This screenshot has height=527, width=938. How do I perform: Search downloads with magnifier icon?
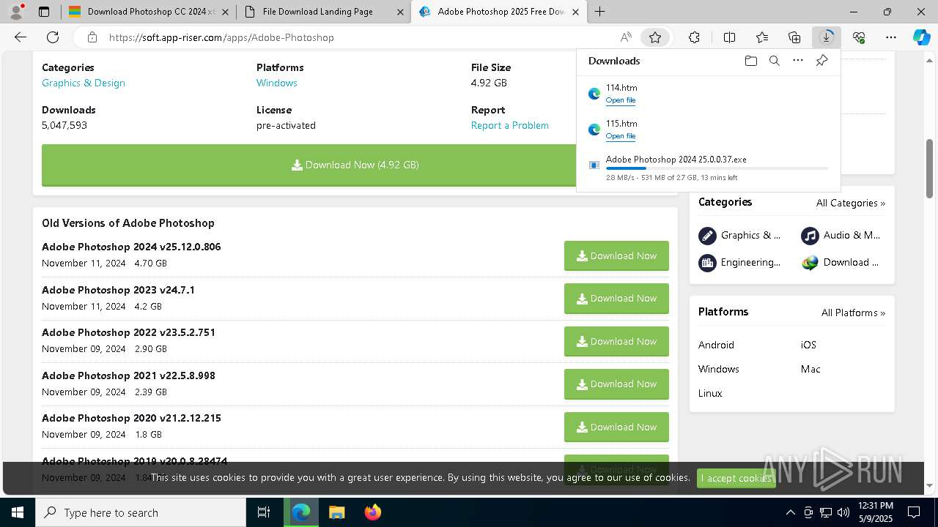[774, 61]
